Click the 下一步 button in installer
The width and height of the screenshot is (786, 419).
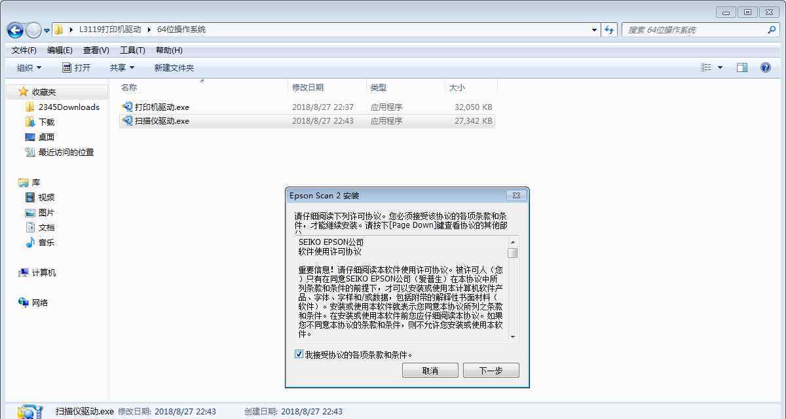[491, 371]
